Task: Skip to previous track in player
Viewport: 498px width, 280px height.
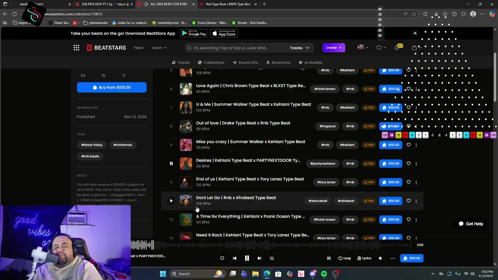Action: [x=235, y=258]
